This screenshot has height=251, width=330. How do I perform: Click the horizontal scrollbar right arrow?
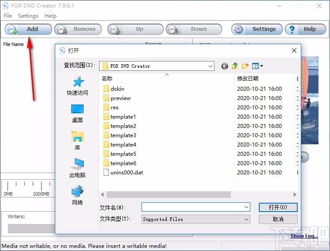click(295, 195)
